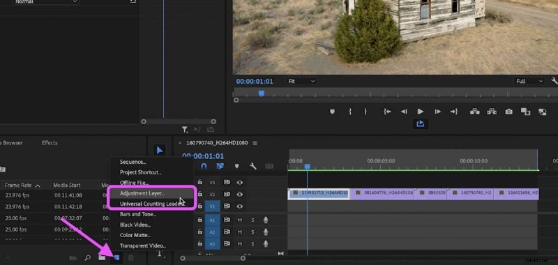The image size is (558, 265).
Task: Create a New Bin with folder icon
Action: click(102, 258)
